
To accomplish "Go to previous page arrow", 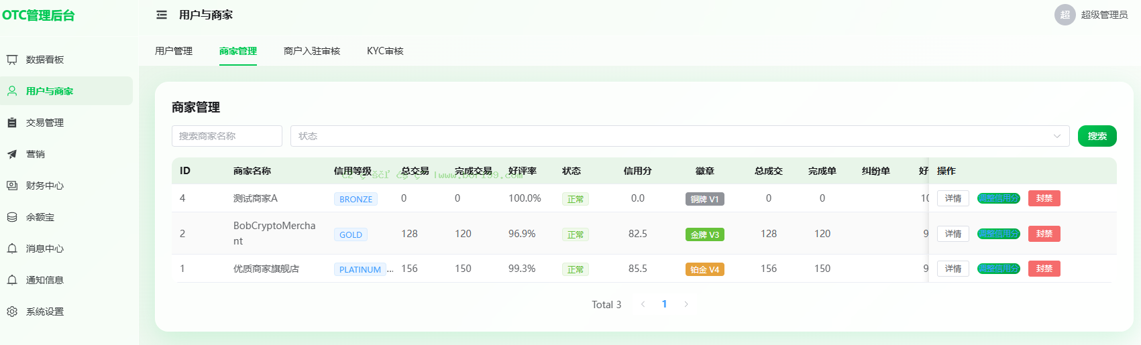I will (x=643, y=304).
